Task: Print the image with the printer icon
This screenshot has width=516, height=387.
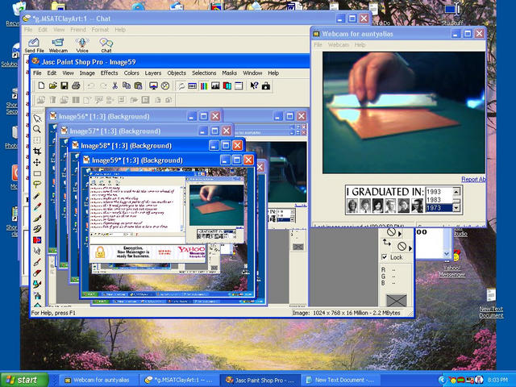Action: (76, 86)
